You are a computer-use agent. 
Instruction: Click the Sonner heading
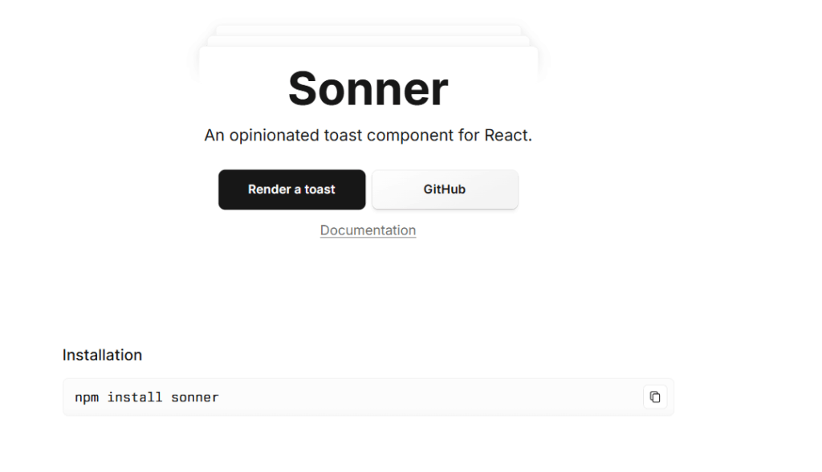[x=368, y=88]
